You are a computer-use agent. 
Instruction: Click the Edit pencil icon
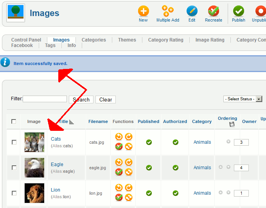(192, 11)
